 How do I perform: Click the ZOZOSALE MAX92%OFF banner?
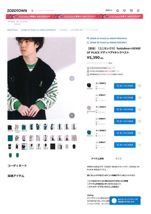point(74,16)
